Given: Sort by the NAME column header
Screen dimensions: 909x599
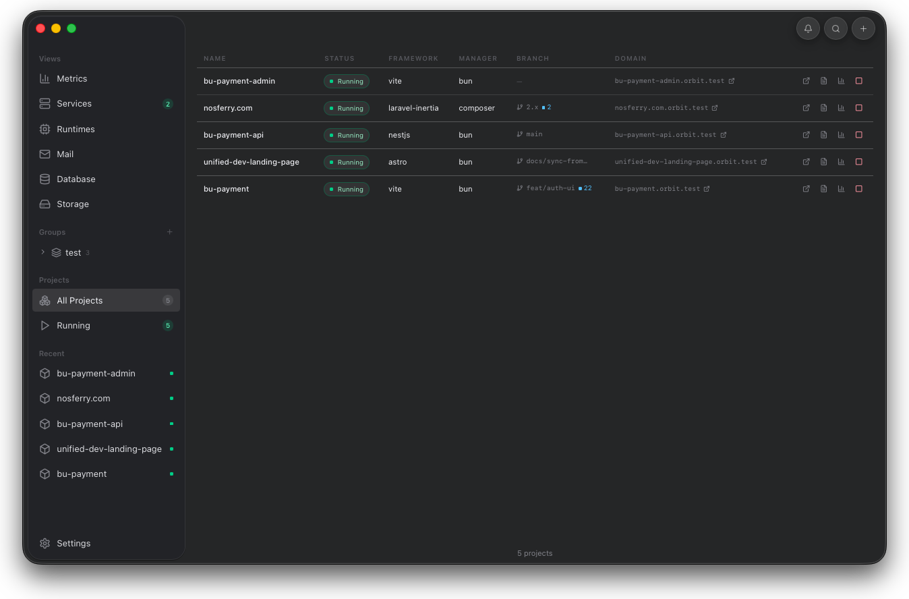Looking at the screenshot, I should [x=215, y=59].
